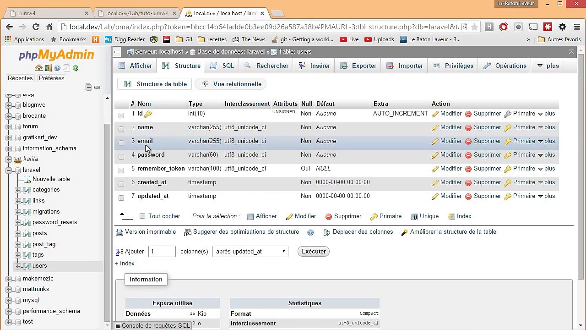Click Supprimer red icon for password row
This screenshot has height=330, width=586.
click(468, 155)
